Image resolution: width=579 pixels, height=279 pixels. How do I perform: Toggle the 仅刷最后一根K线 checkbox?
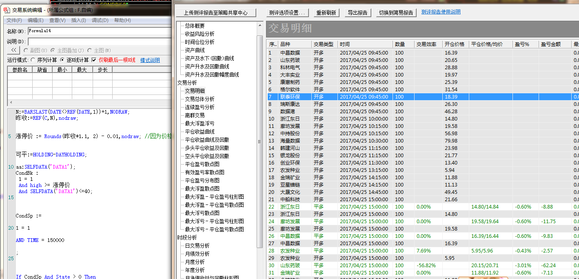94,60
